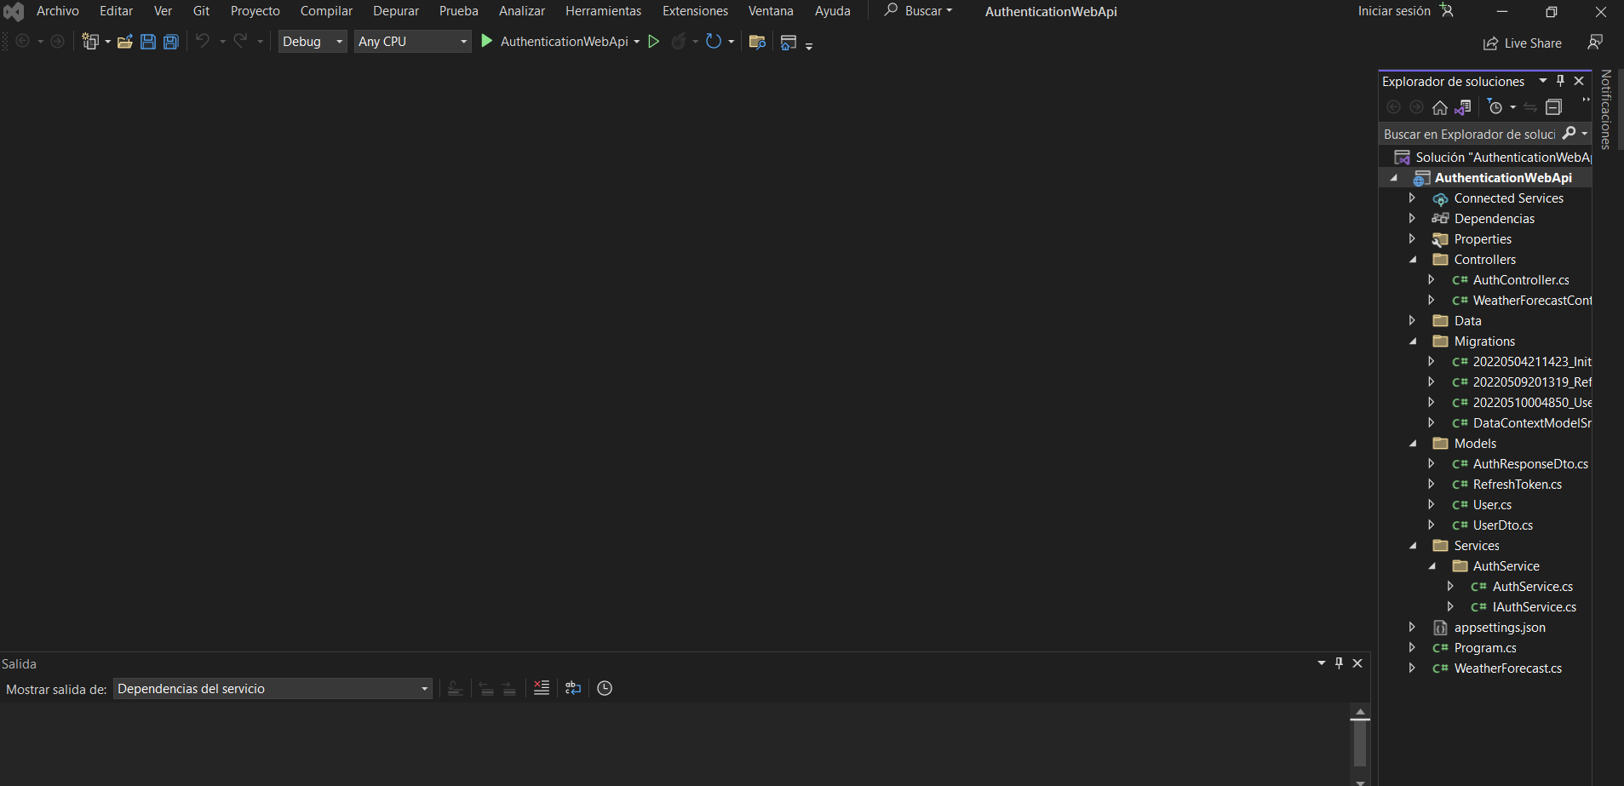Open the Find in Files folder-search icon

757,42
